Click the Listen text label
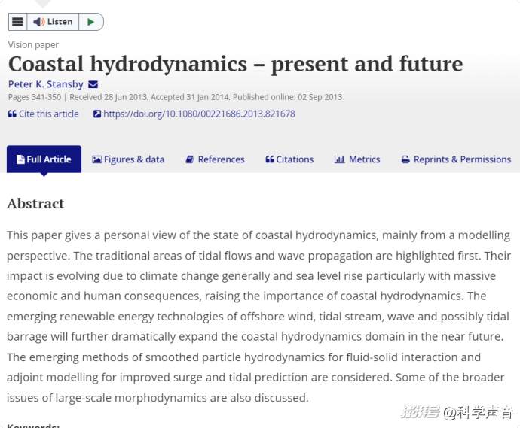The image size is (520, 428). coord(60,22)
